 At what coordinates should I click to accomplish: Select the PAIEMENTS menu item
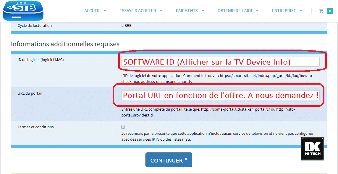(x=187, y=11)
